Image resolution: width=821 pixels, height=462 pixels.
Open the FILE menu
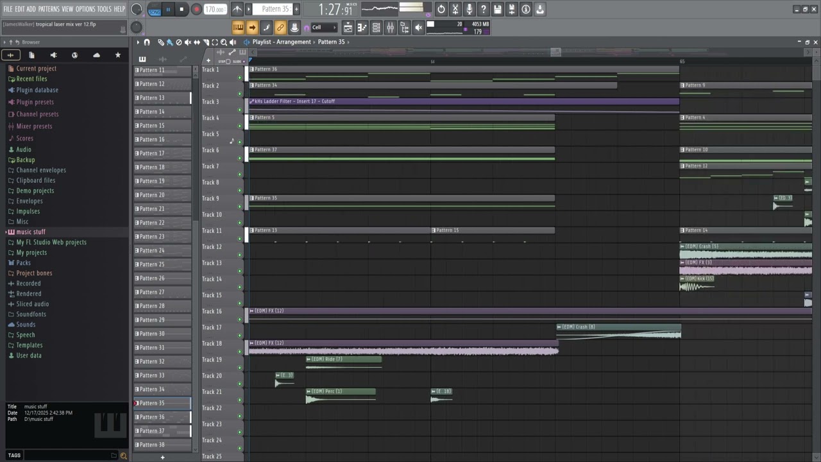tap(8, 9)
